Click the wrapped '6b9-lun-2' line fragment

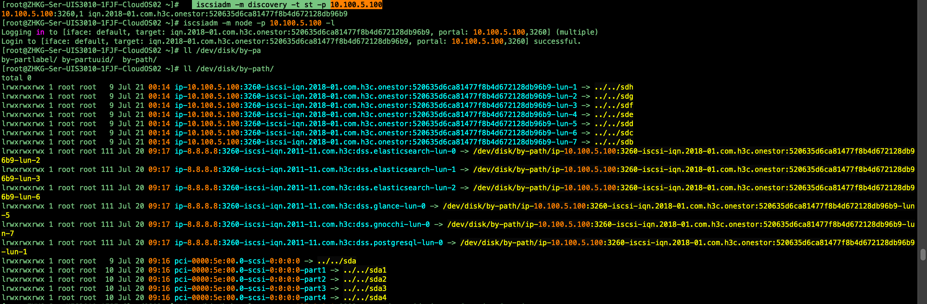[21, 160]
